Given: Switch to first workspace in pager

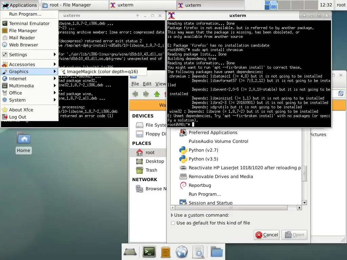Looking at the screenshot, I should coord(271,5).
